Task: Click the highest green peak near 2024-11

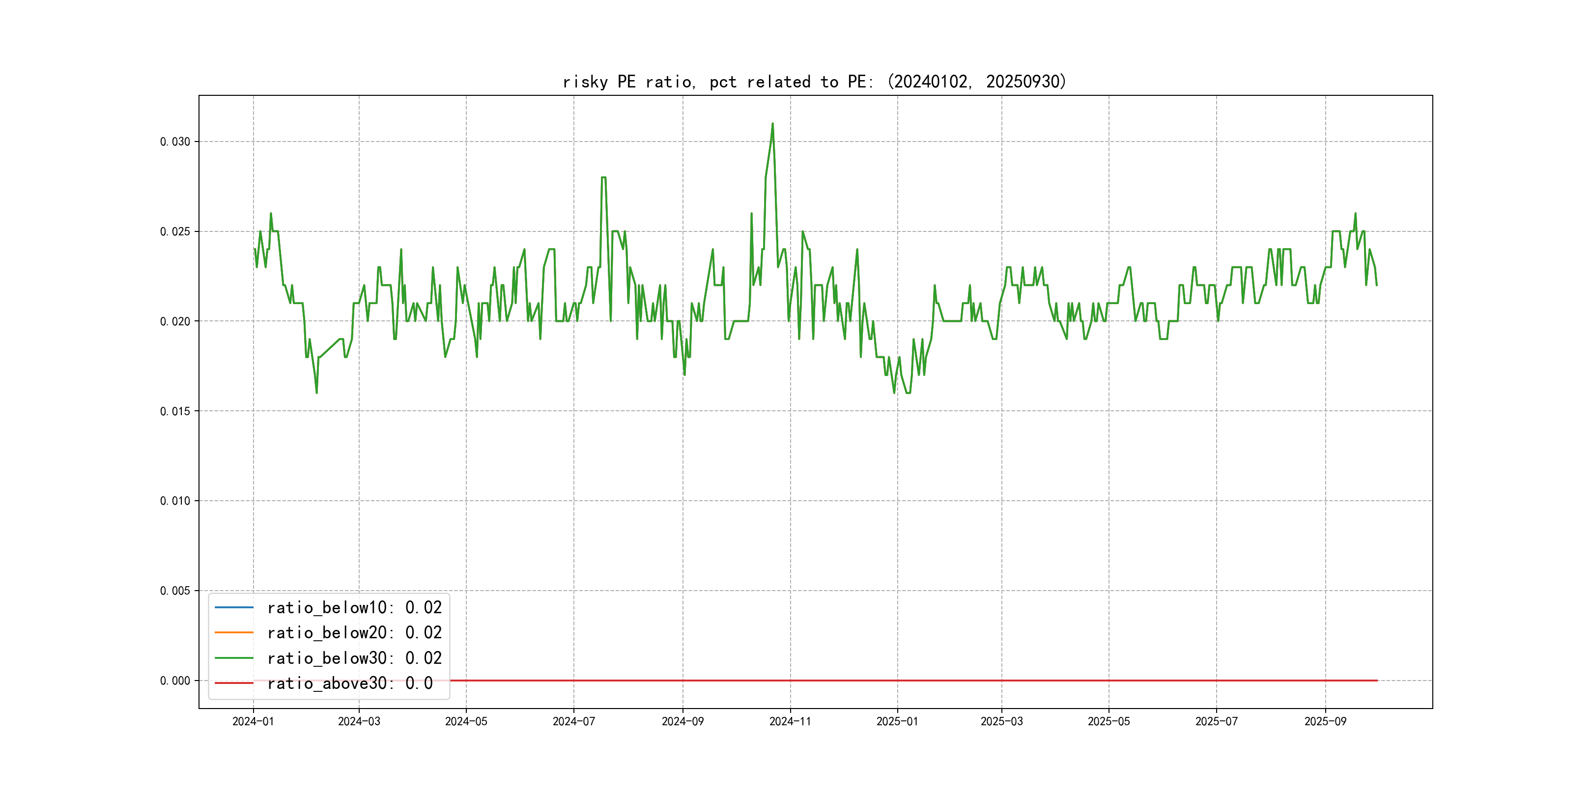Action: [x=772, y=124]
